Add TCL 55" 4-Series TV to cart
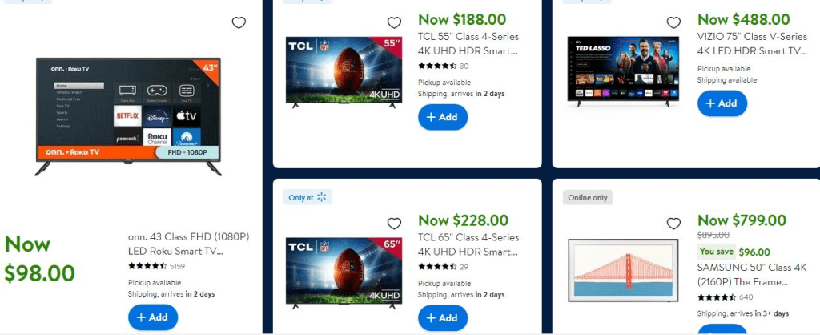This screenshot has height=335, width=820. coord(442,117)
